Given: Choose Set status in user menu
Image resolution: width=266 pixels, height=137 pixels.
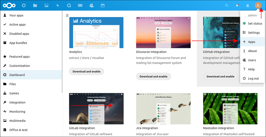Looking at the screenshot, I should coord(252,23).
